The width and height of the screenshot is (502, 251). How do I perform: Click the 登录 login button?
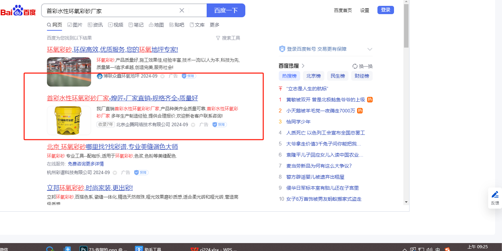pos(386,10)
